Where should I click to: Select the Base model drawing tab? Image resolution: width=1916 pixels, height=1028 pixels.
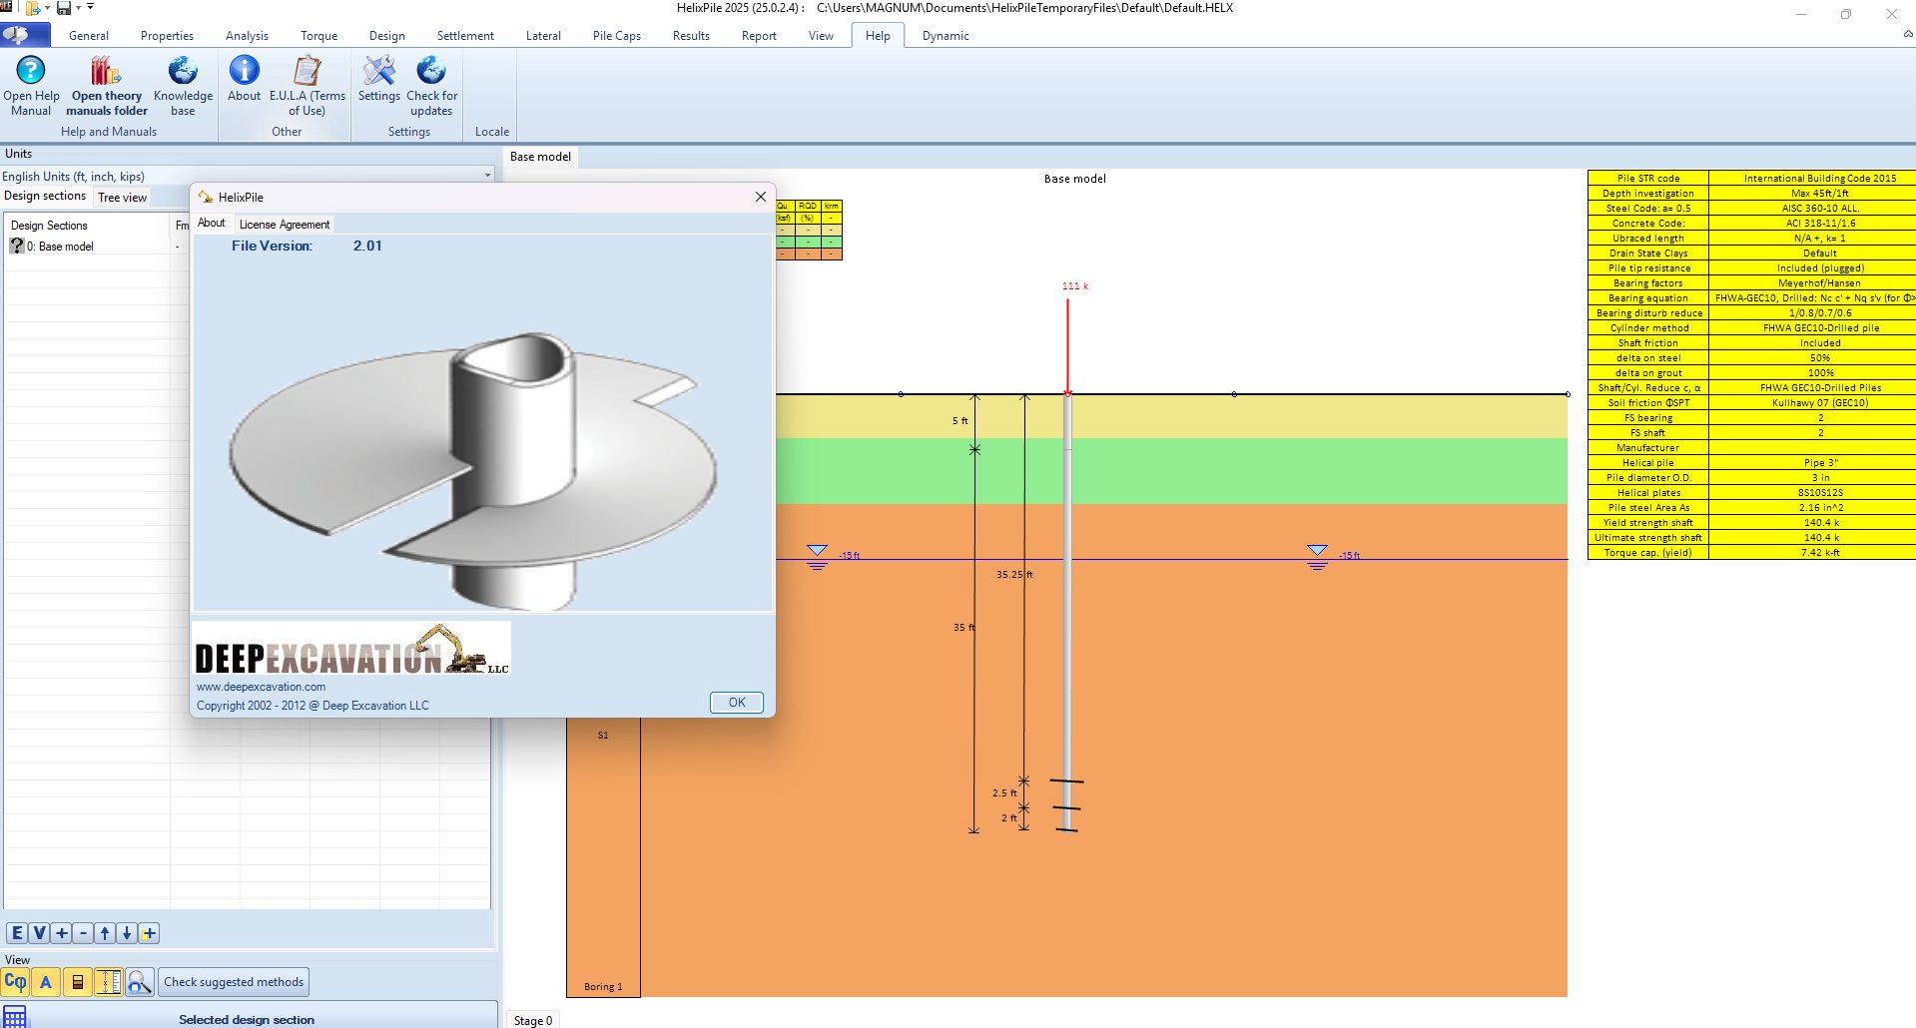[540, 157]
